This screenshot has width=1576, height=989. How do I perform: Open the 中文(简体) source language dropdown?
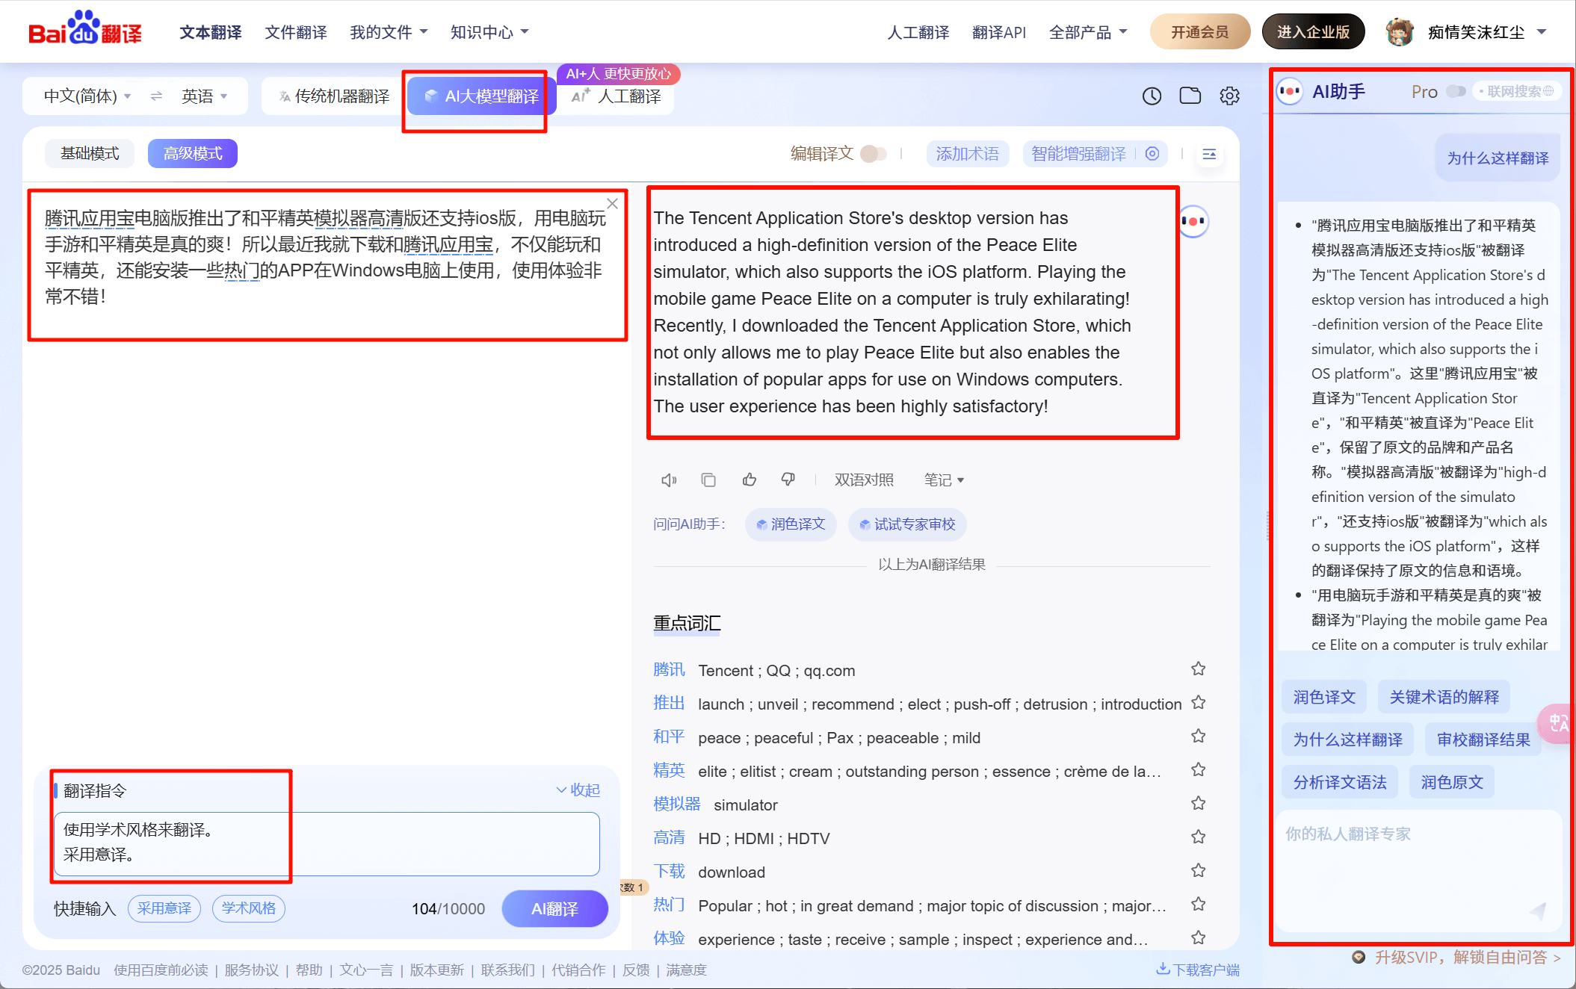point(84,96)
